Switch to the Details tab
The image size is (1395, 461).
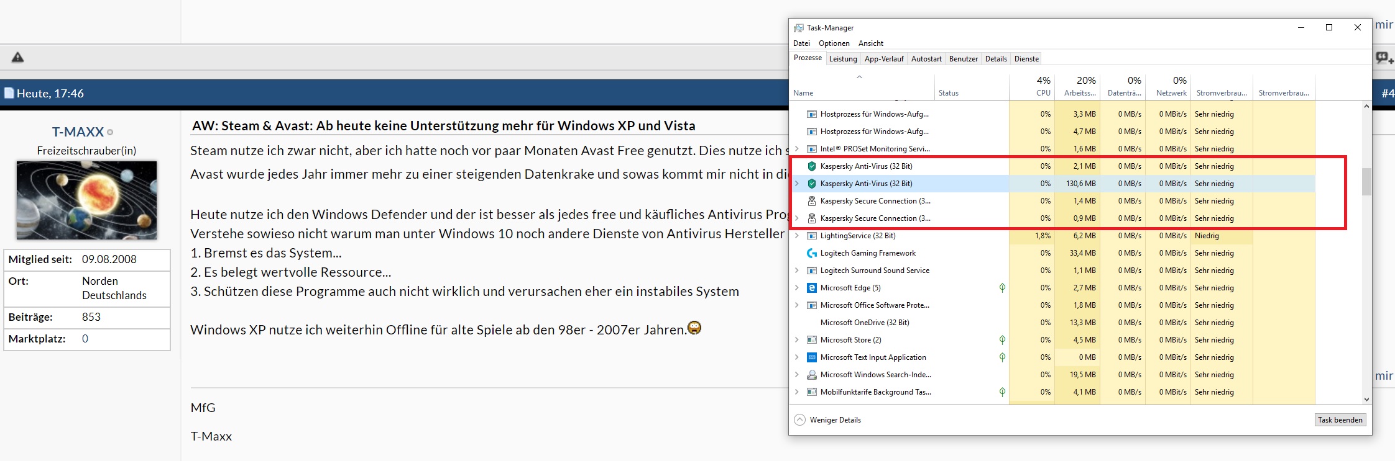(x=996, y=59)
